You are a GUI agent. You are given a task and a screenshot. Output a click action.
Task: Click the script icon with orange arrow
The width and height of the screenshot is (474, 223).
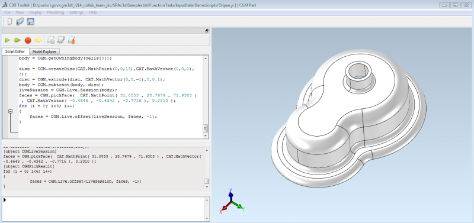71,40
